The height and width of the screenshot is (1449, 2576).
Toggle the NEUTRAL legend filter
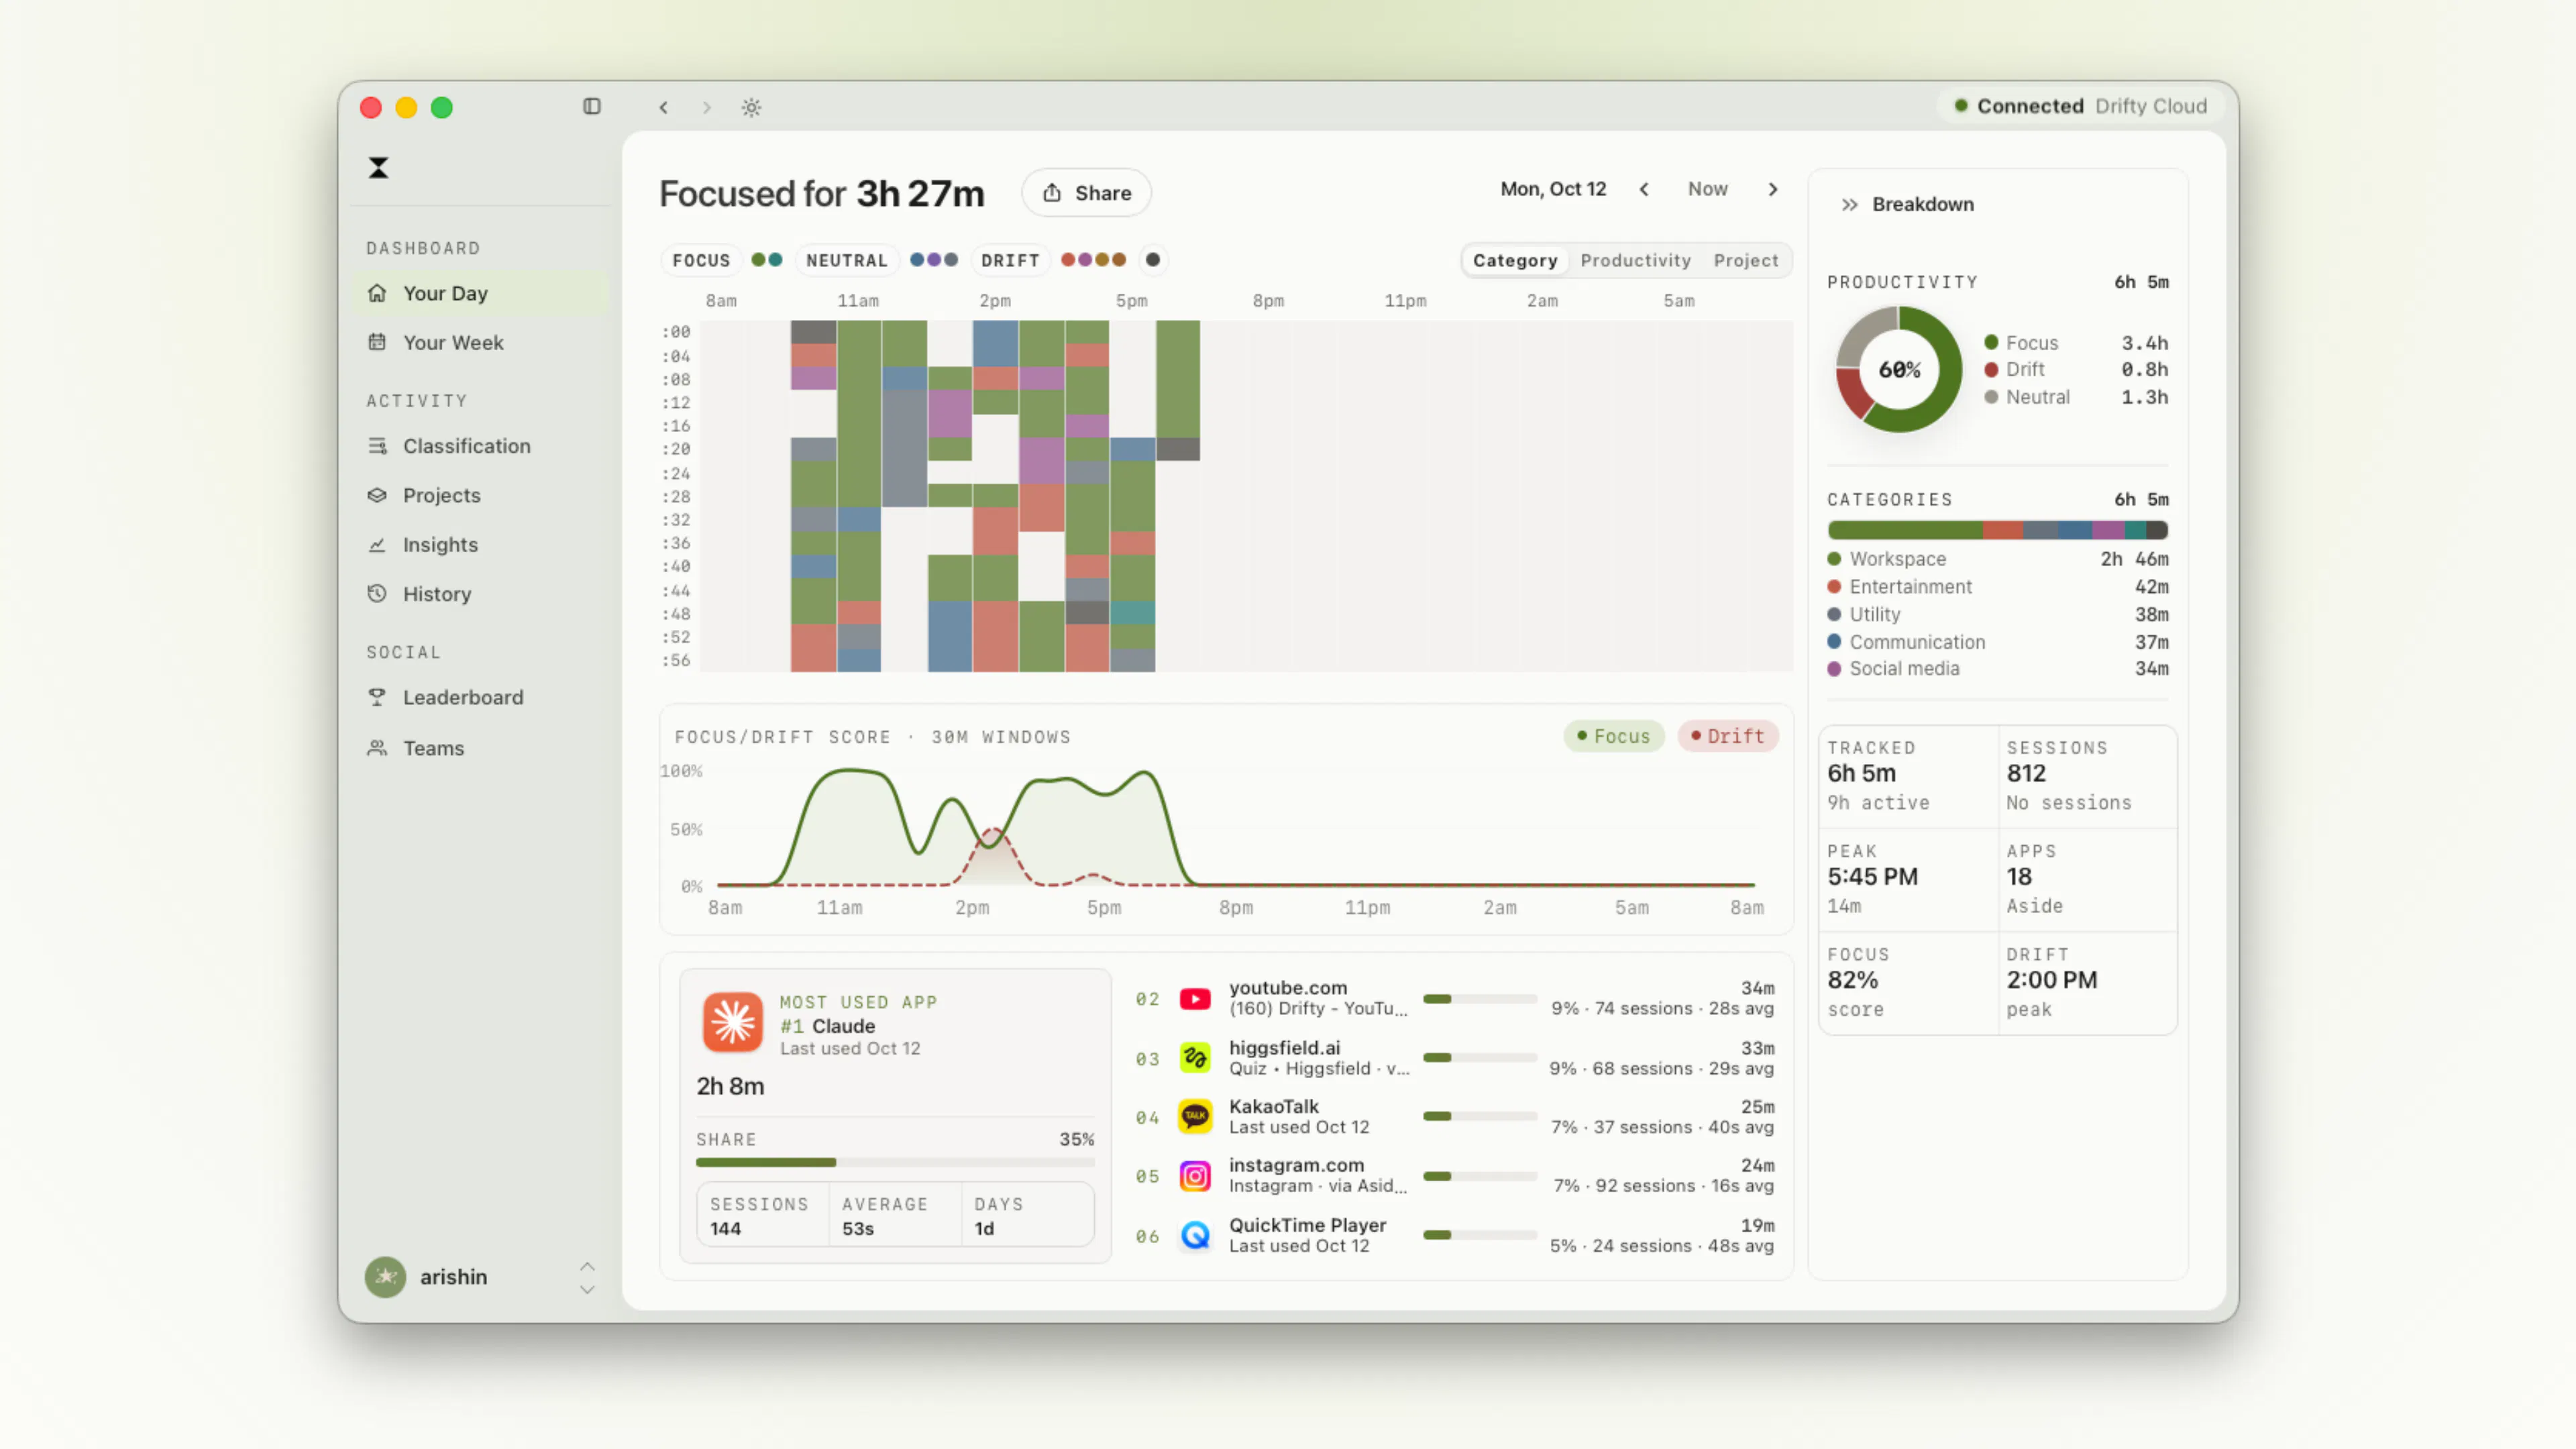847,260
